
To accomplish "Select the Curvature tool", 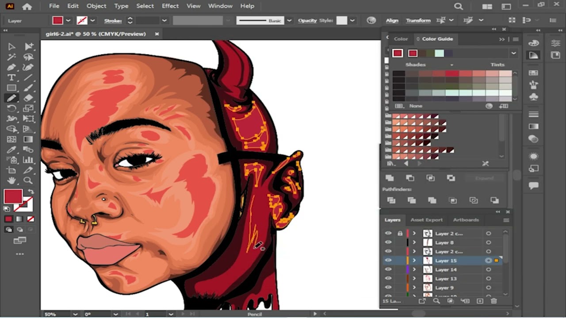I will pyautogui.click(x=29, y=67).
